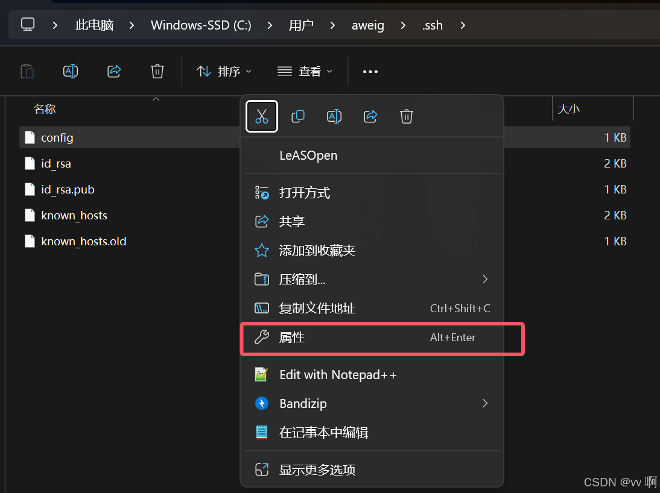Screen dimensions: 660x493
Task: Click the 1 KB size of config
Action: [615, 137]
